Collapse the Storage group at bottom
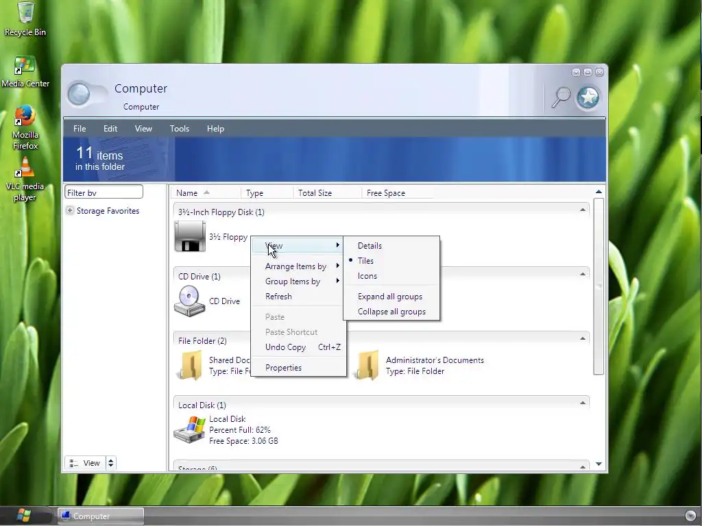Screen dimensions: 702x526 583,466
